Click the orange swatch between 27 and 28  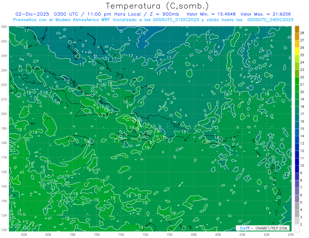(297, 36)
